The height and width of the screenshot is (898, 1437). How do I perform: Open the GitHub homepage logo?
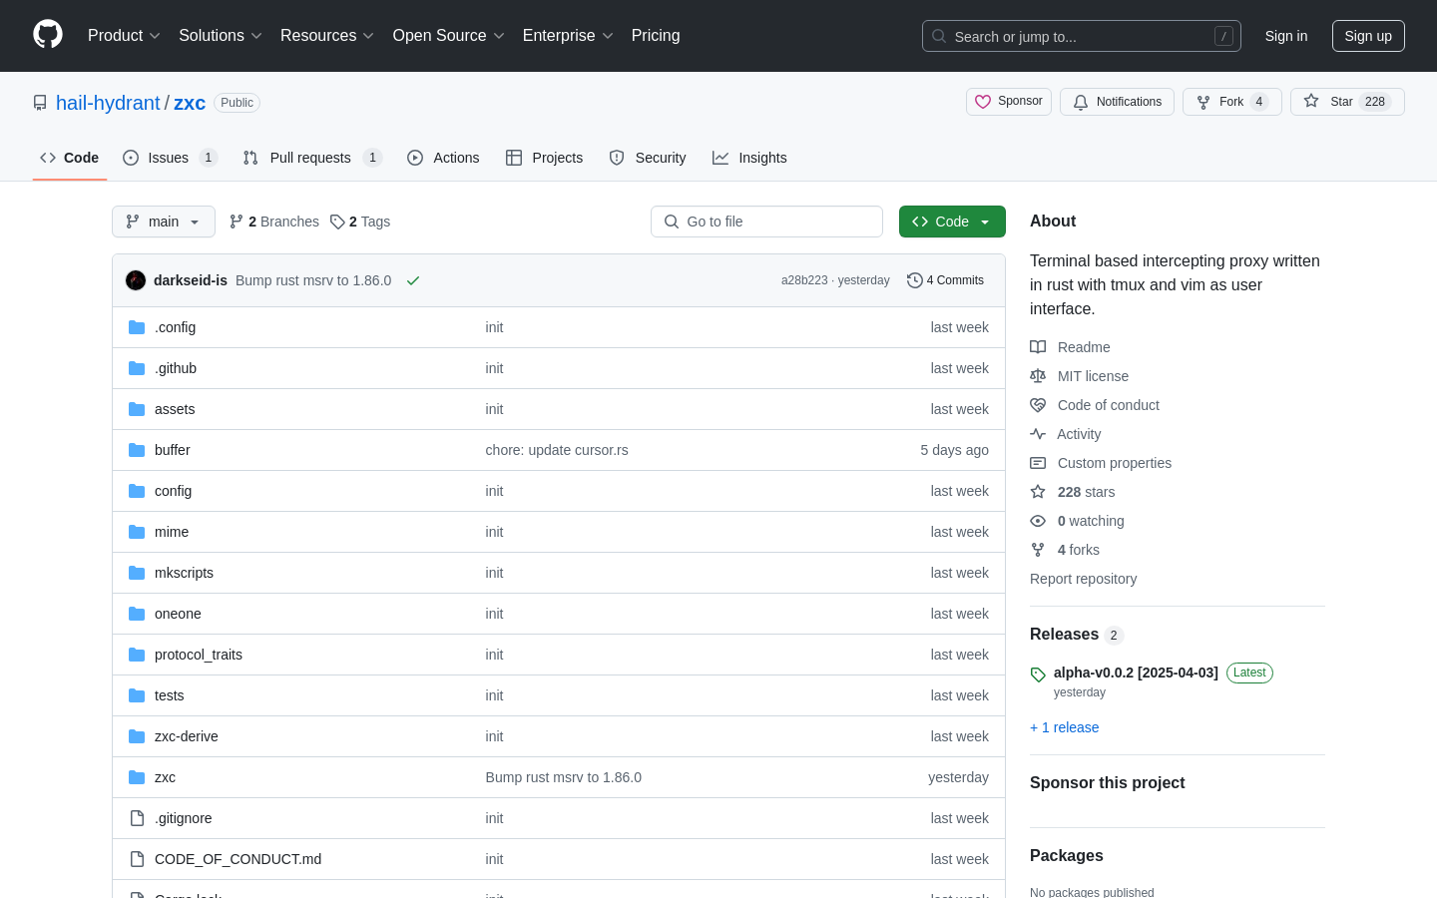pyautogui.click(x=48, y=35)
